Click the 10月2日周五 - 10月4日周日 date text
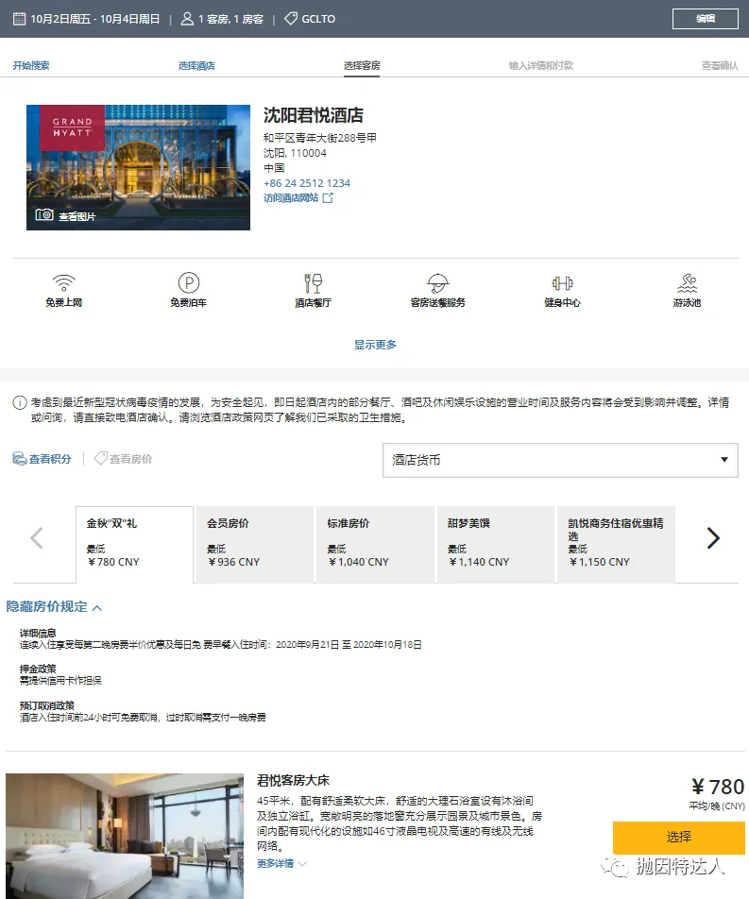 tap(95, 19)
